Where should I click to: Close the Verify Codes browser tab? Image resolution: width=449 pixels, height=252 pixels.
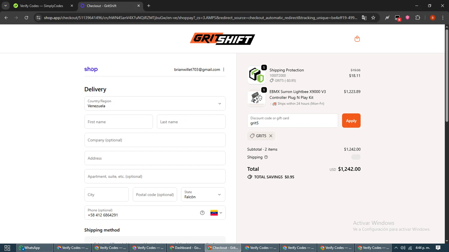pyautogui.click(x=72, y=6)
